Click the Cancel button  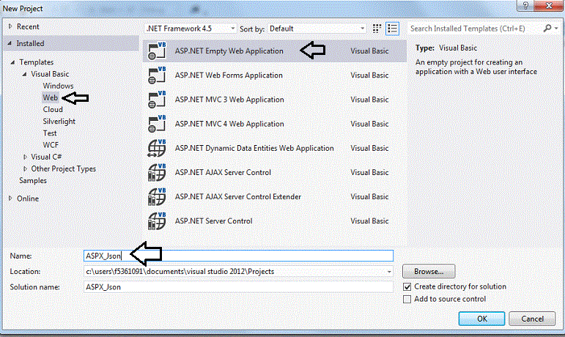pyautogui.click(x=532, y=319)
